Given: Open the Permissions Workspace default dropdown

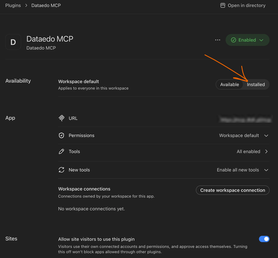Looking at the screenshot, I should (244, 135).
